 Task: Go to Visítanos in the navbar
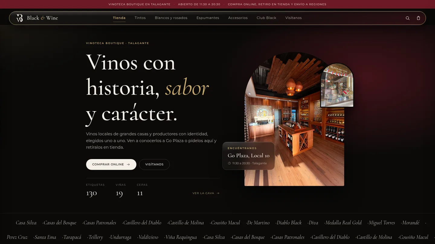click(x=294, y=18)
